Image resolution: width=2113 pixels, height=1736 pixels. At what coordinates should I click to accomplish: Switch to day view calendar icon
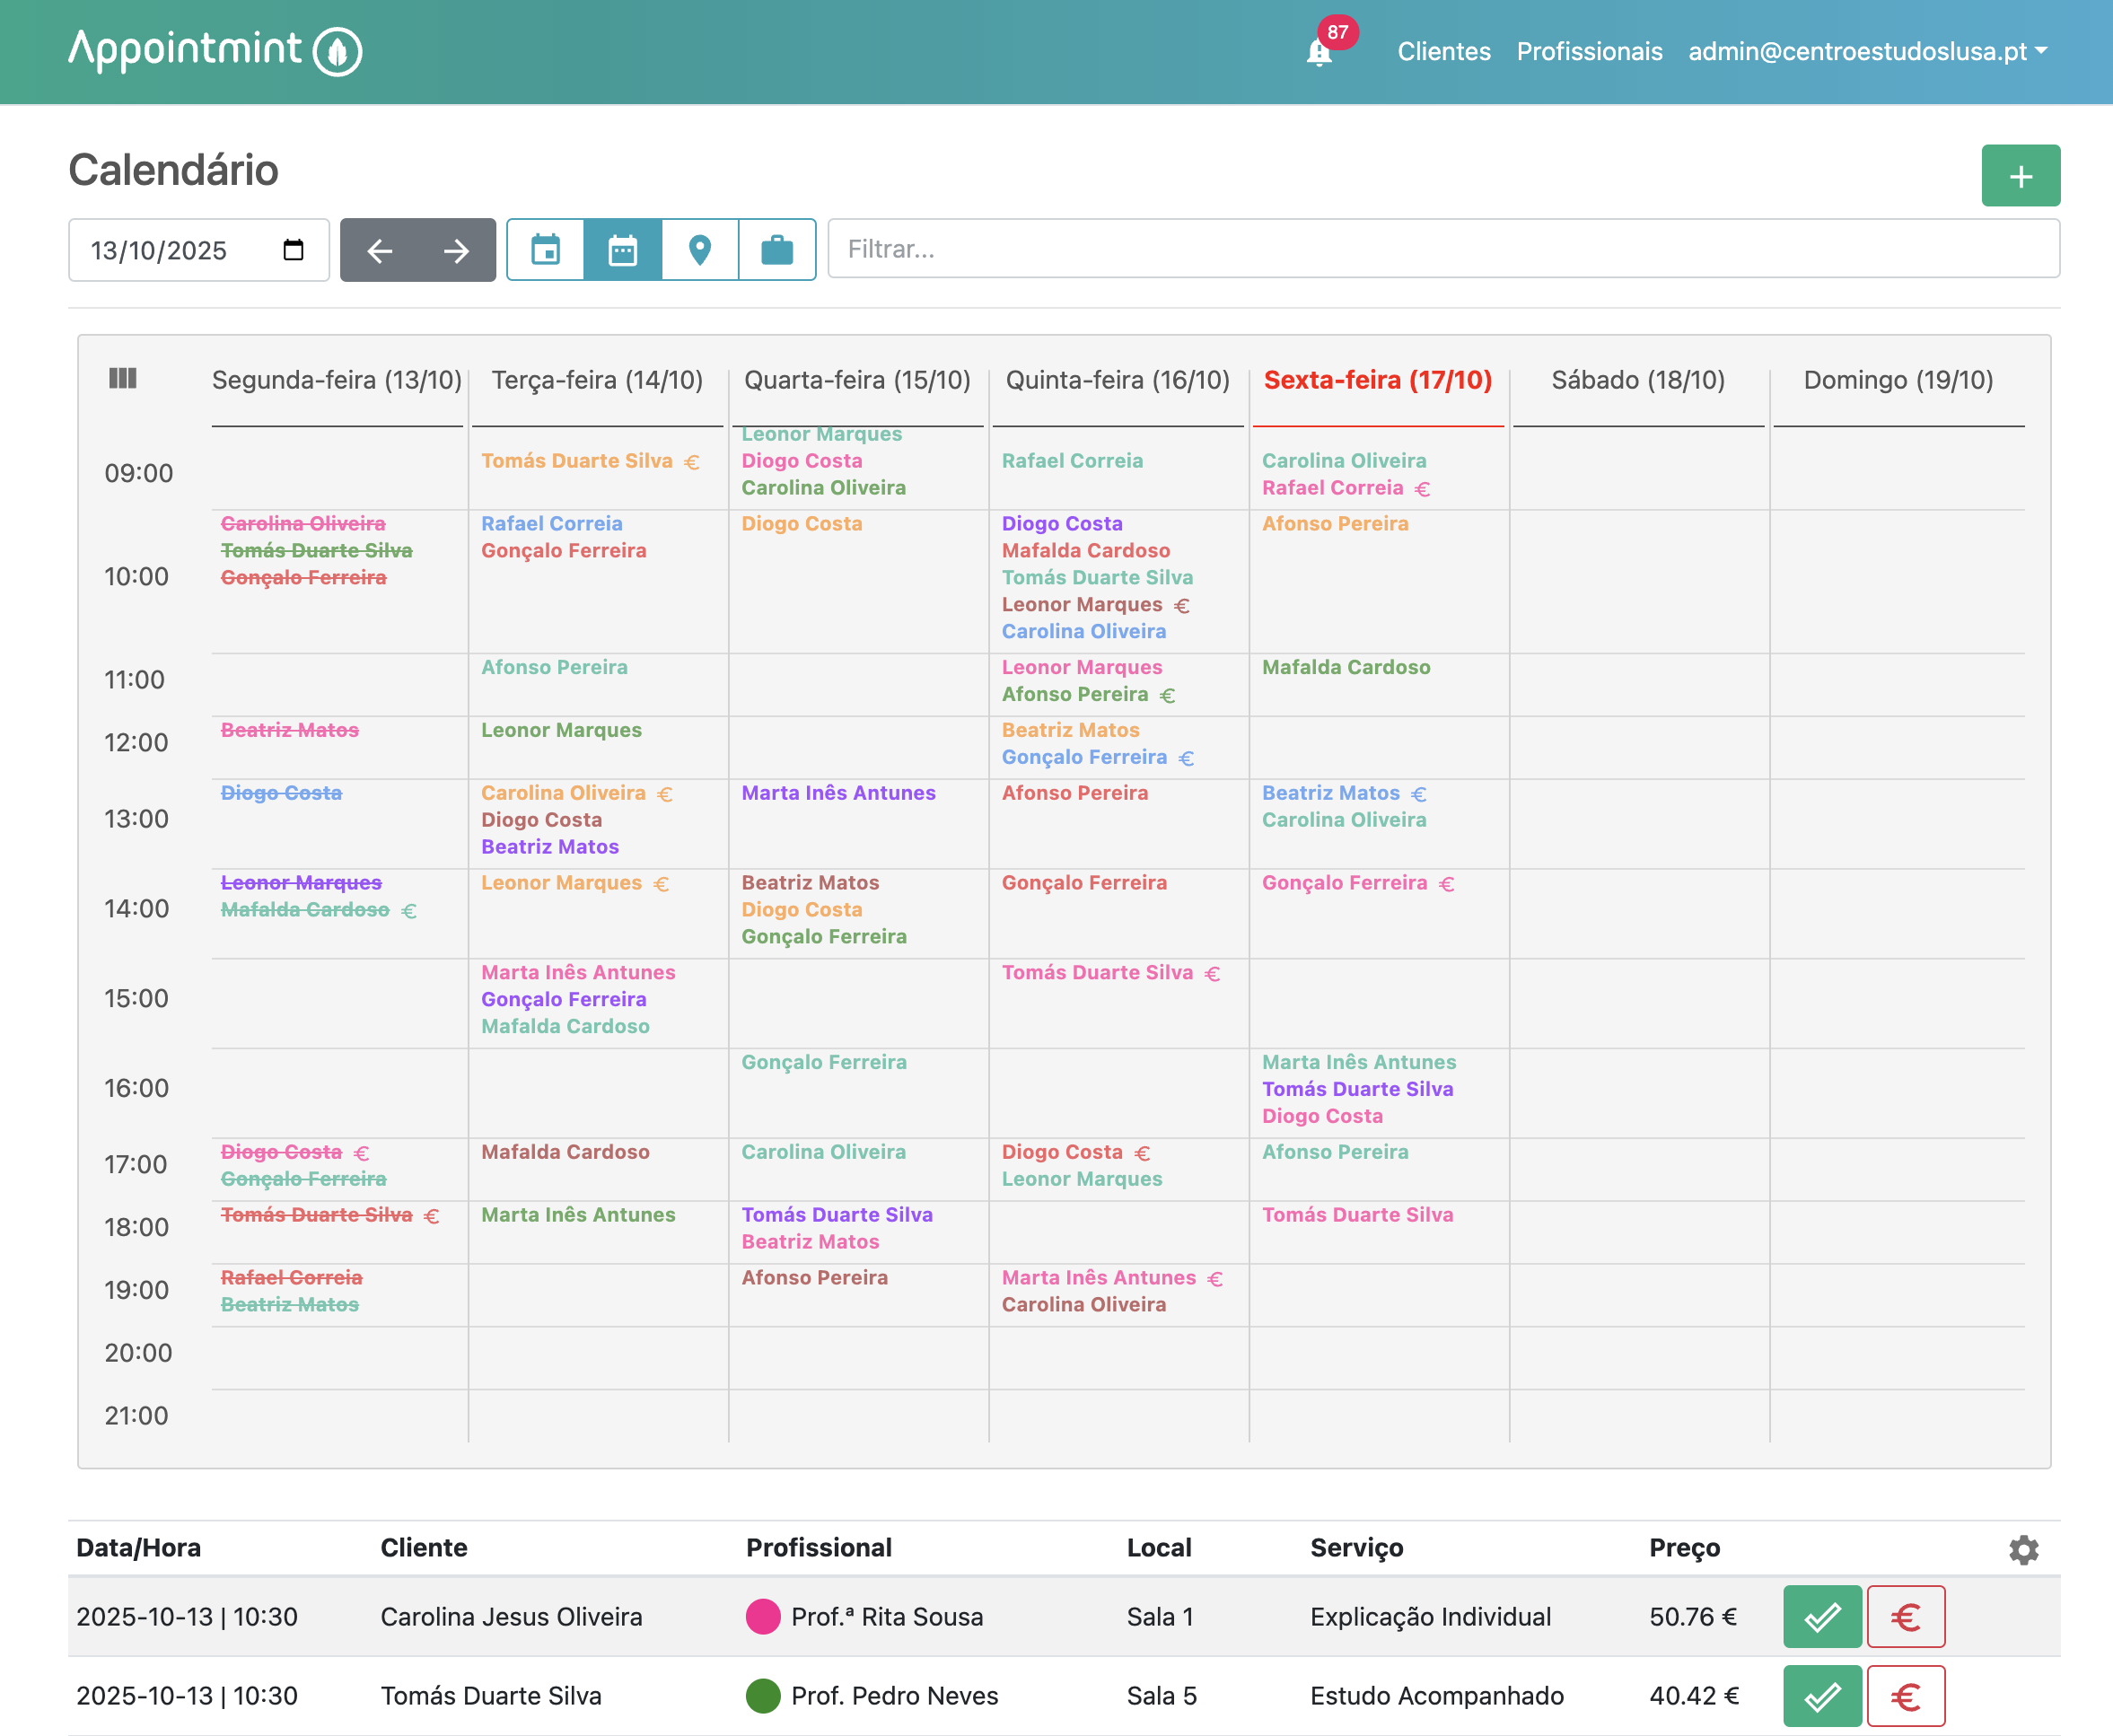545,250
